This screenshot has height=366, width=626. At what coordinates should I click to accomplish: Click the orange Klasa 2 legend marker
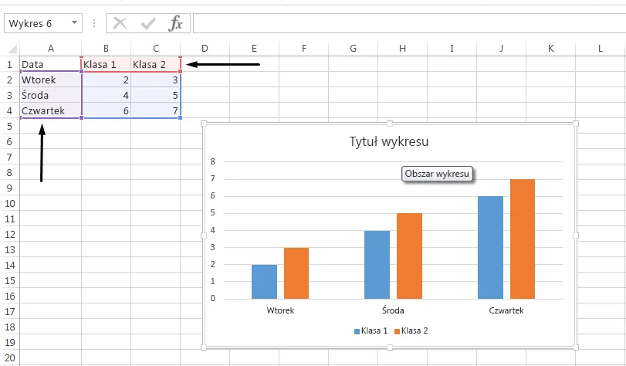click(398, 330)
